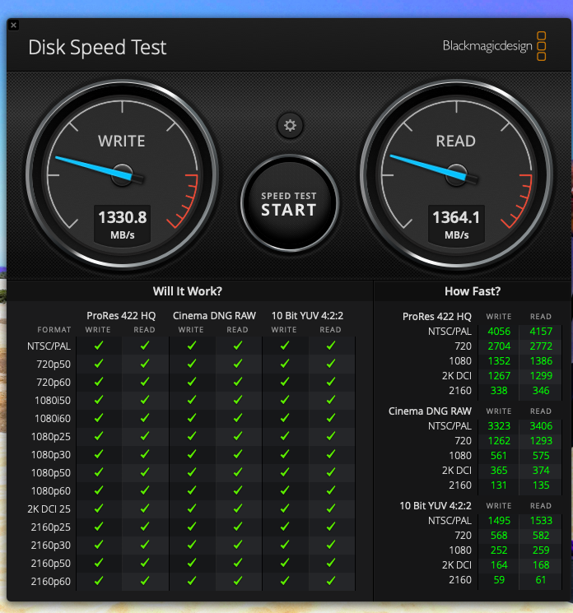Click 10 Bit YUV 720 read value 582

(541, 536)
